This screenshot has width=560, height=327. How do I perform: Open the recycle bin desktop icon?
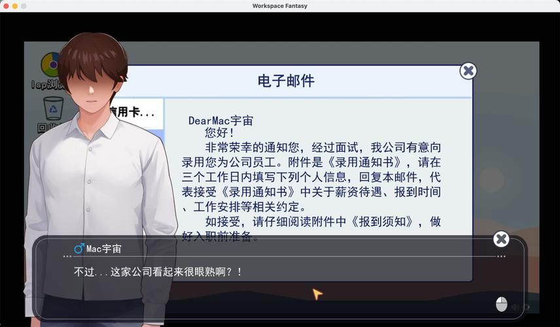point(52,109)
